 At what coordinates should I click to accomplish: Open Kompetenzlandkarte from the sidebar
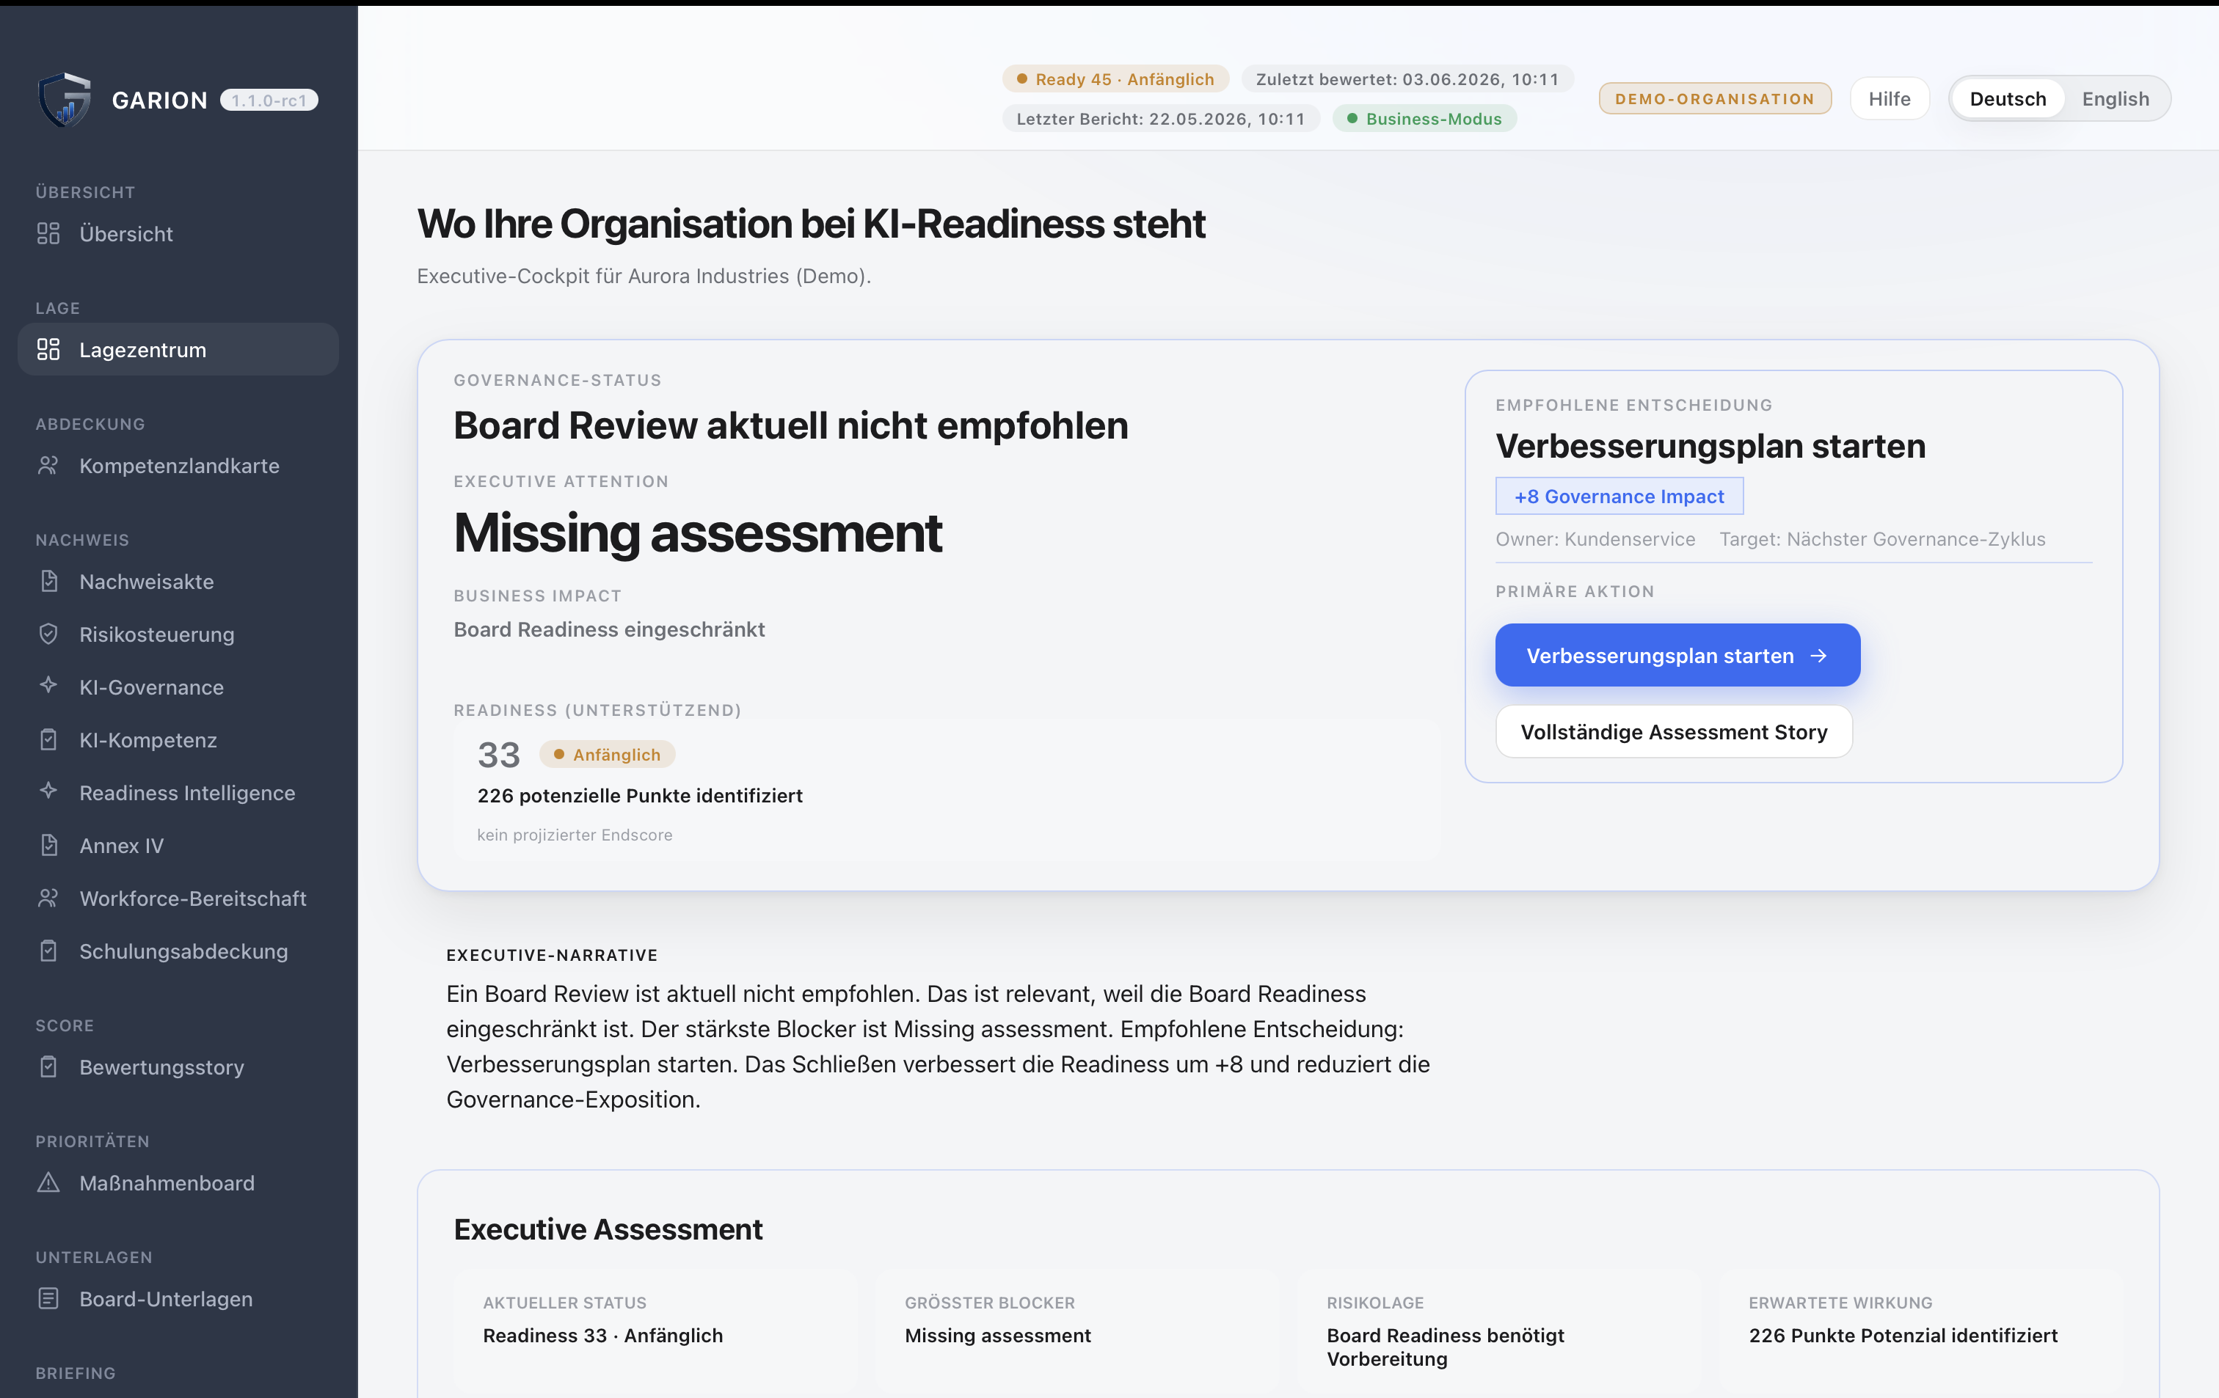[x=178, y=466]
